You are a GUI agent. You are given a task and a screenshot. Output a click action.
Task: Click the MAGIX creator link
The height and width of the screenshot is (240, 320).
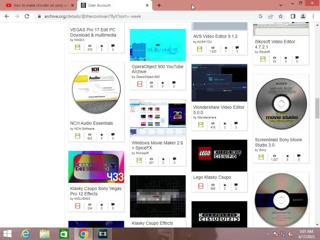[80, 40]
